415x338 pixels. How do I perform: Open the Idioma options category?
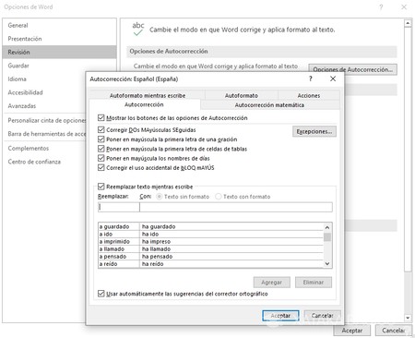click(44, 78)
